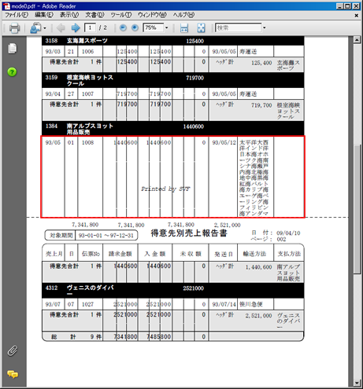This screenshot has width=363, height=389.
Task: Open the Attachments paperclip panel
Action: click(12, 350)
